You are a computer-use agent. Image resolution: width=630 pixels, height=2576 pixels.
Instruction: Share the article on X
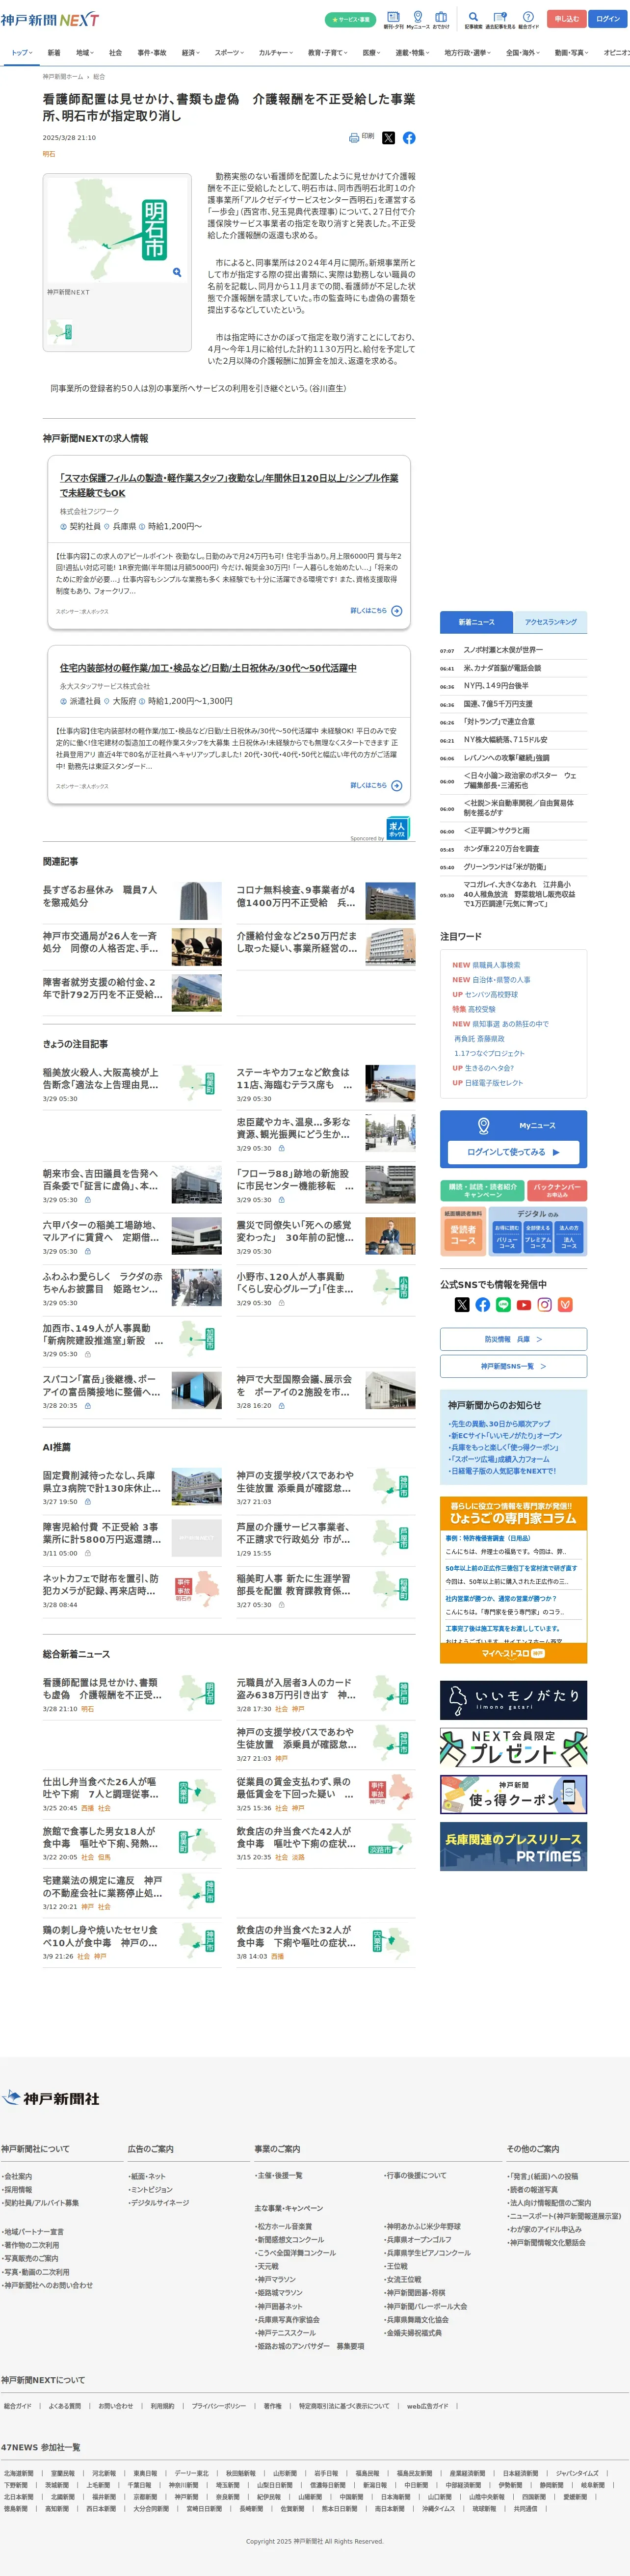(x=389, y=138)
